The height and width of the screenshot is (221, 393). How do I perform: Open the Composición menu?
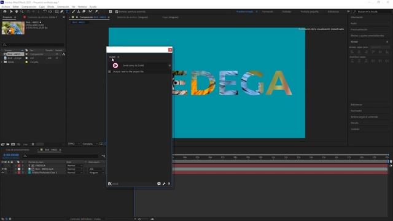click(29, 7)
